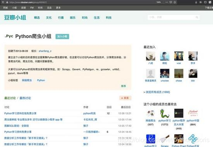Click the douban.com address bar URL

28,2
